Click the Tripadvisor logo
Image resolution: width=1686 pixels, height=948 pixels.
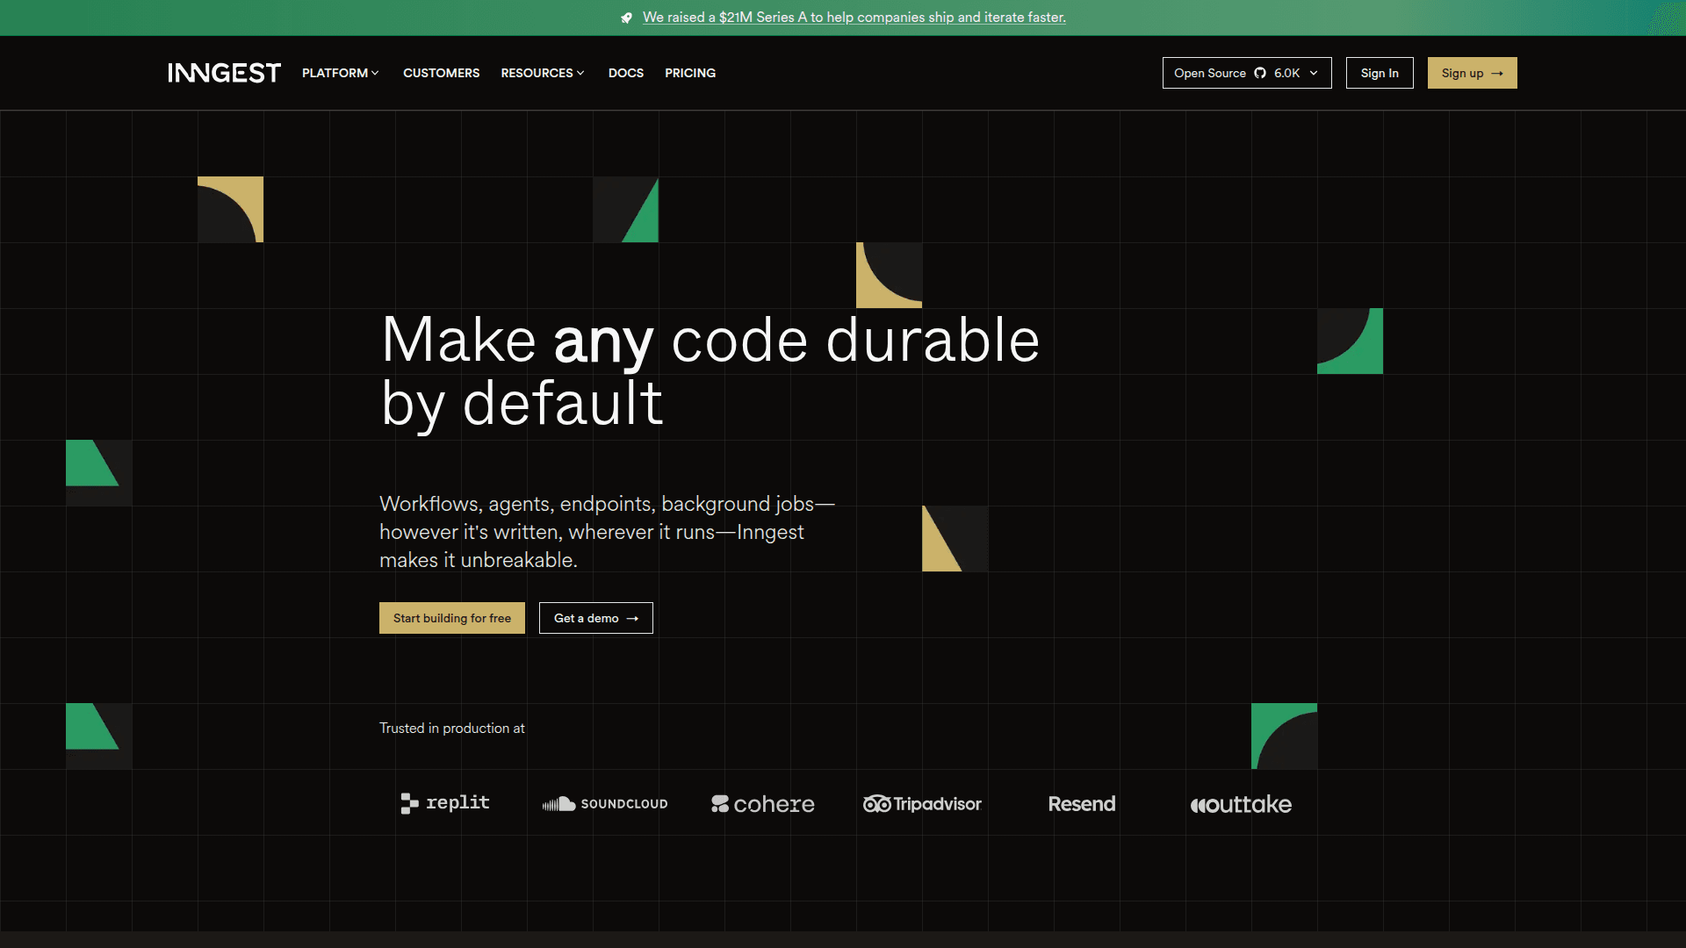pos(922,804)
